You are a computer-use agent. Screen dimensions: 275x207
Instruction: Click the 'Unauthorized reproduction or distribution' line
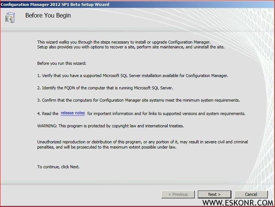click(x=142, y=142)
